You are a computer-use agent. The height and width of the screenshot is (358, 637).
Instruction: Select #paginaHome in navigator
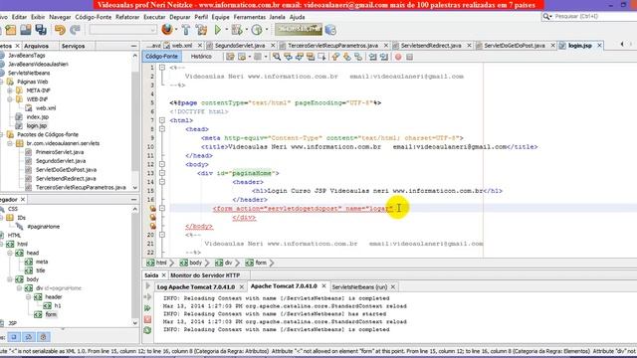click(43, 227)
